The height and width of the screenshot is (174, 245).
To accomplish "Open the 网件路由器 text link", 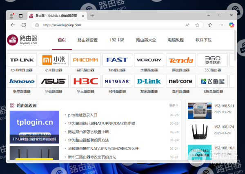I will click(x=117, y=91).
